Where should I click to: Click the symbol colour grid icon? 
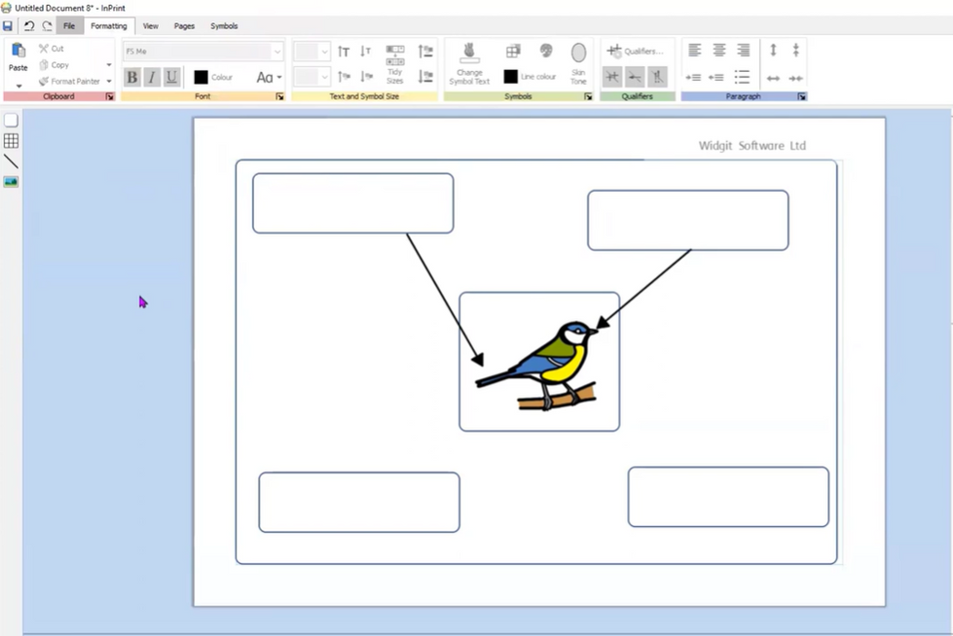(x=513, y=51)
